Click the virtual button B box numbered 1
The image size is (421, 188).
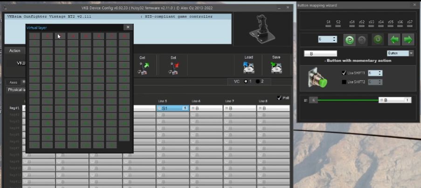(x=395, y=100)
